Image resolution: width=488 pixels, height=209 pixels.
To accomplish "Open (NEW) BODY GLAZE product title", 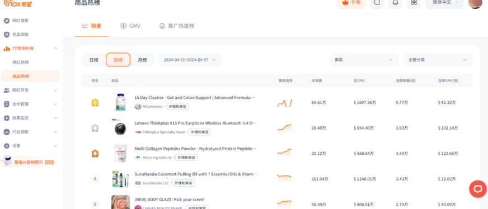I will pyautogui.click(x=170, y=199).
